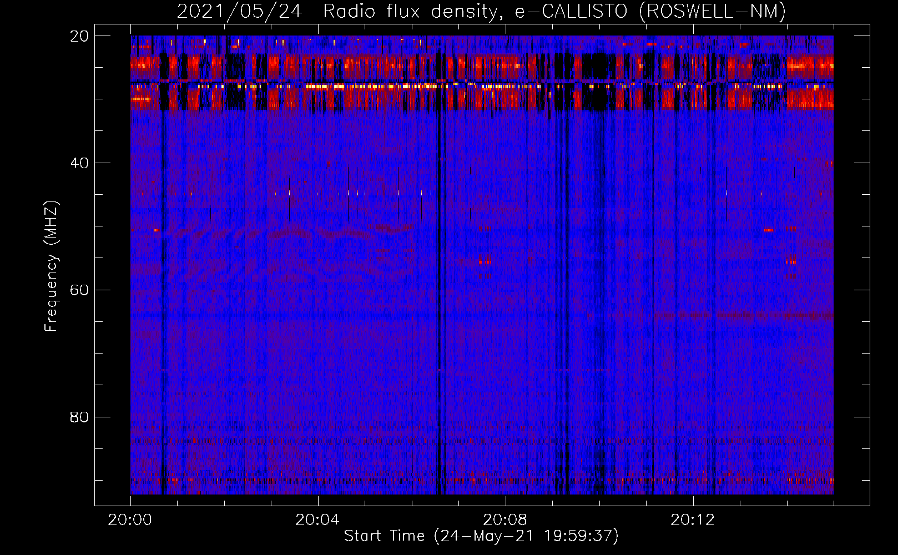Click the '20:04' time tick label

[317, 520]
